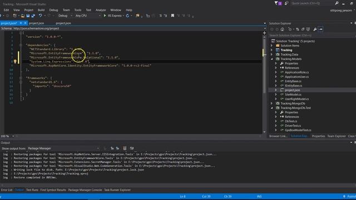Click the Save icon in toolbar
This screenshot has height=200, width=356.
(x=28, y=16)
